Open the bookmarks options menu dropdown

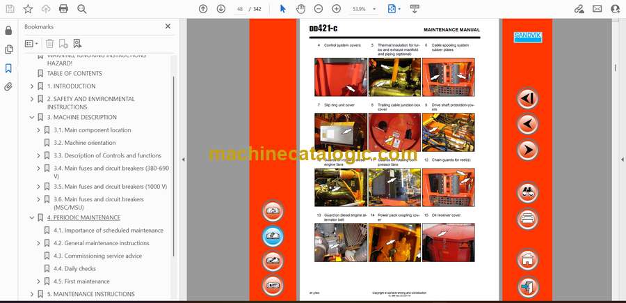pos(31,44)
